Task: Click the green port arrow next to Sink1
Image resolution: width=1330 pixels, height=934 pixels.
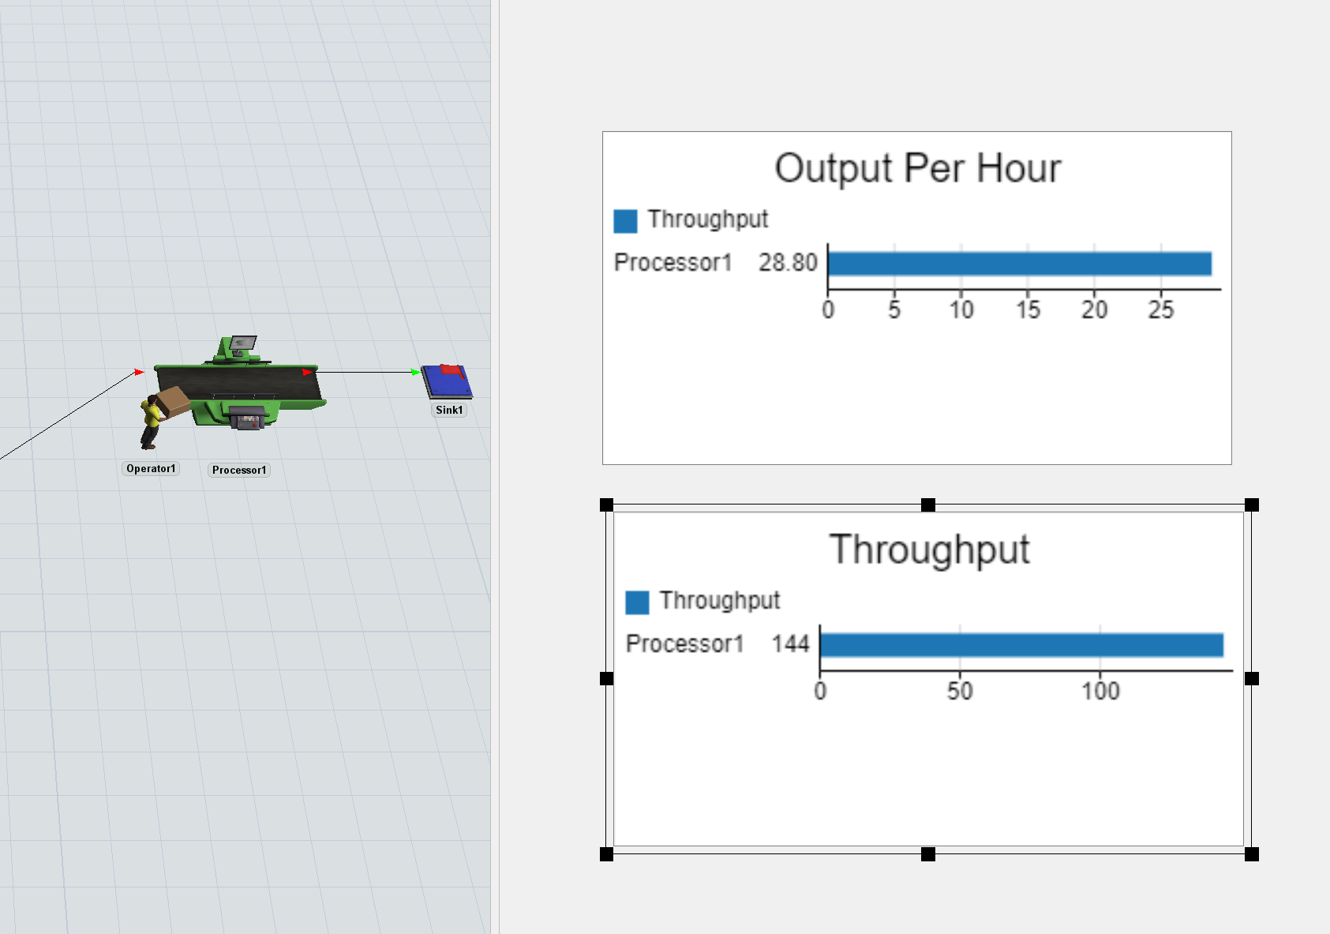Action: [415, 372]
